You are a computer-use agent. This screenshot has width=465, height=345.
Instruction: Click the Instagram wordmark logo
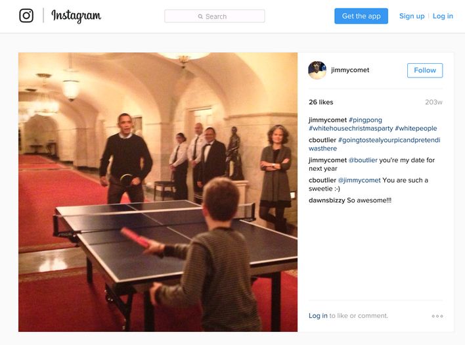pyautogui.click(x=76, y=16)
